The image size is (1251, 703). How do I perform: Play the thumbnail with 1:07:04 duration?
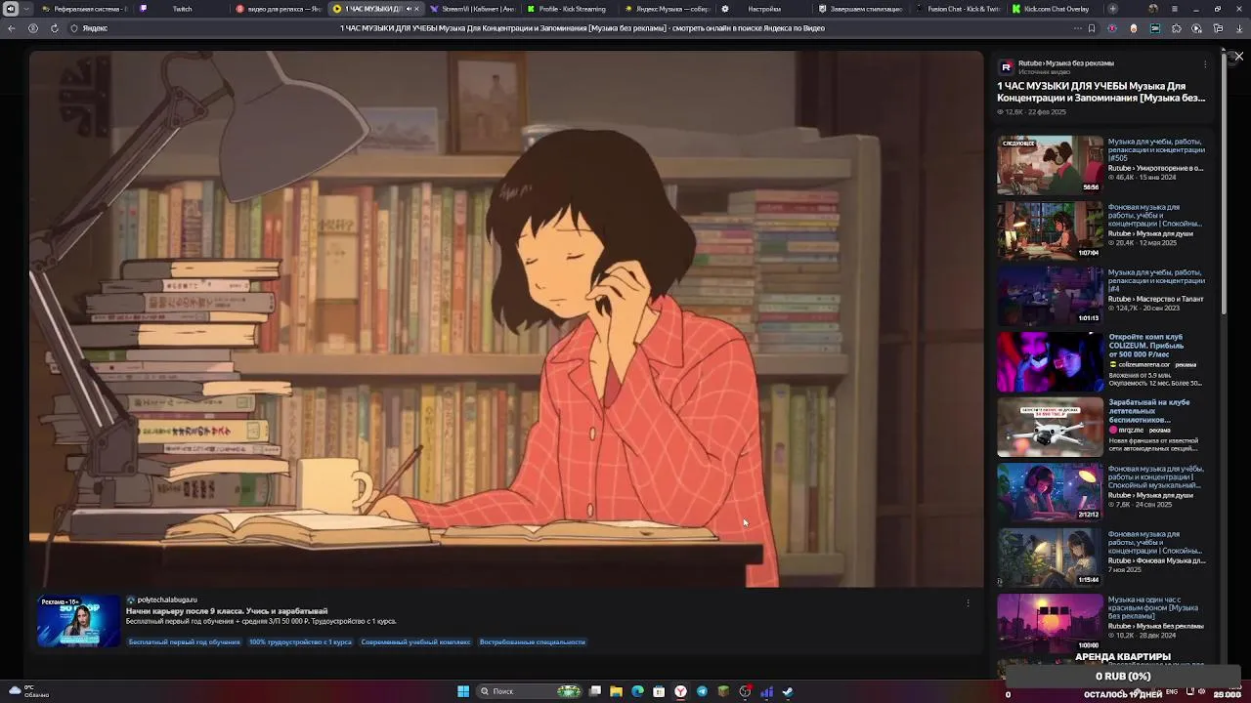pyautogui.click(x=1050, y=229)
